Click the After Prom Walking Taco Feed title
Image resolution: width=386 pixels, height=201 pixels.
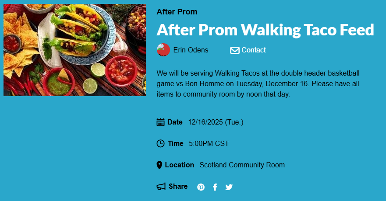click(x=265, y=30)
